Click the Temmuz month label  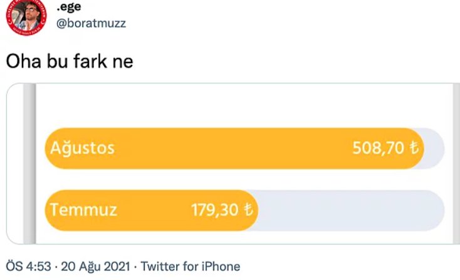pyautogui.click(x=83, y=210)
